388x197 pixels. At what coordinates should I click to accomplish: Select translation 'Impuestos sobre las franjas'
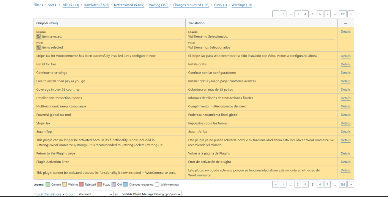click(x=208, y=123)
